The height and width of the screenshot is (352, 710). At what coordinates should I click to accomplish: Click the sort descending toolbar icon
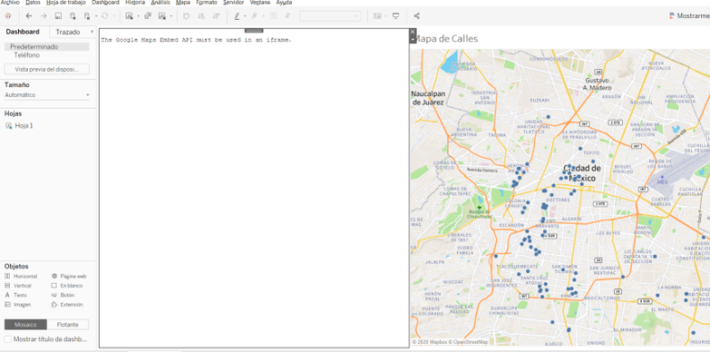point(216,15)
